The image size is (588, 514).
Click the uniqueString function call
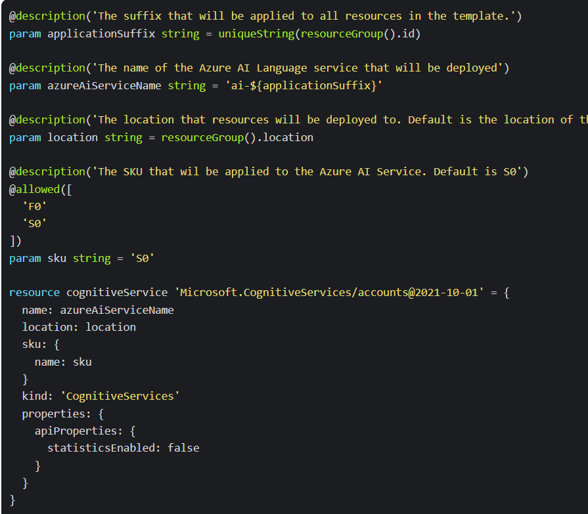tap(256, 33)
